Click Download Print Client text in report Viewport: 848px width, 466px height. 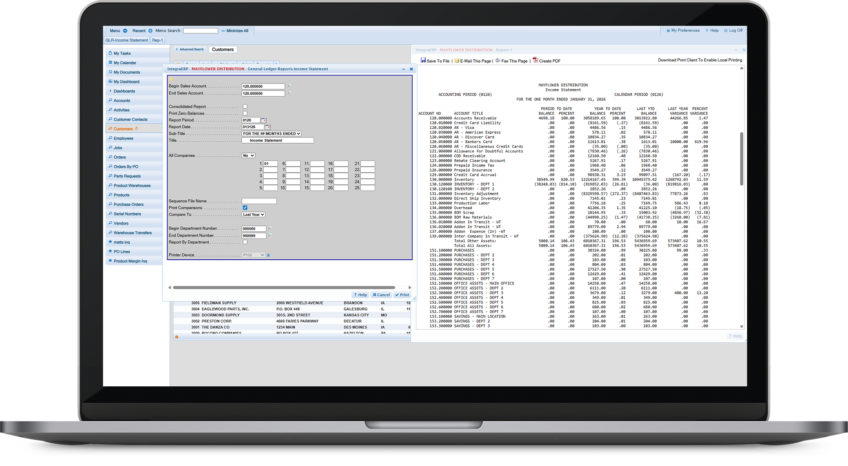pos(700,60)
